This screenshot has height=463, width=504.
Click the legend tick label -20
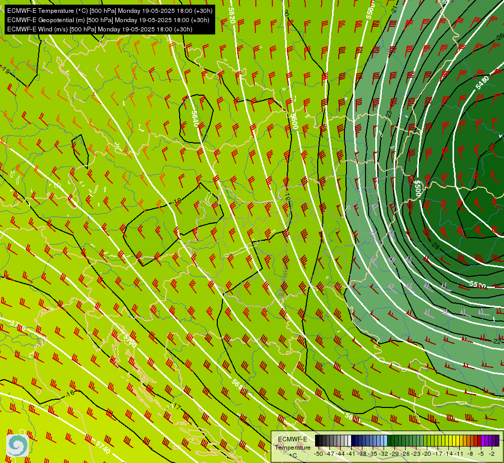point(427,454)
